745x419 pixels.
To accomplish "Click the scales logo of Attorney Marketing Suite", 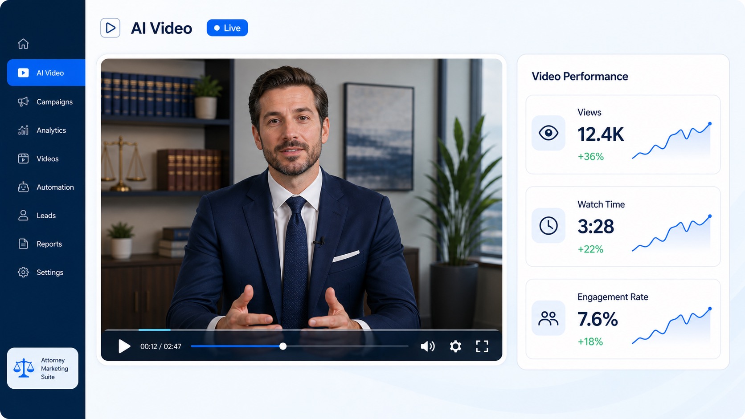I will tap(24, 368).
